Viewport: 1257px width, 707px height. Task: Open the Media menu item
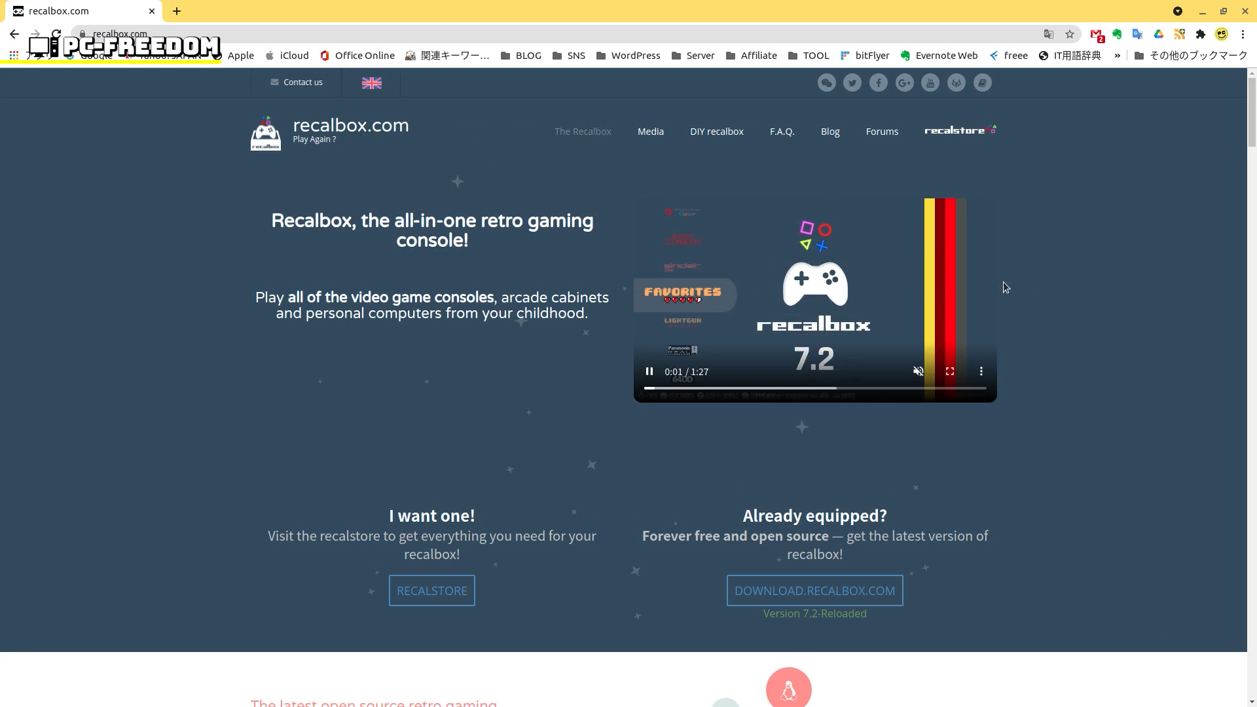tap(650, 132)
